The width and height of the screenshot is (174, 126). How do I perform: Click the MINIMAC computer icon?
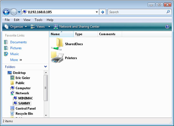15,98
